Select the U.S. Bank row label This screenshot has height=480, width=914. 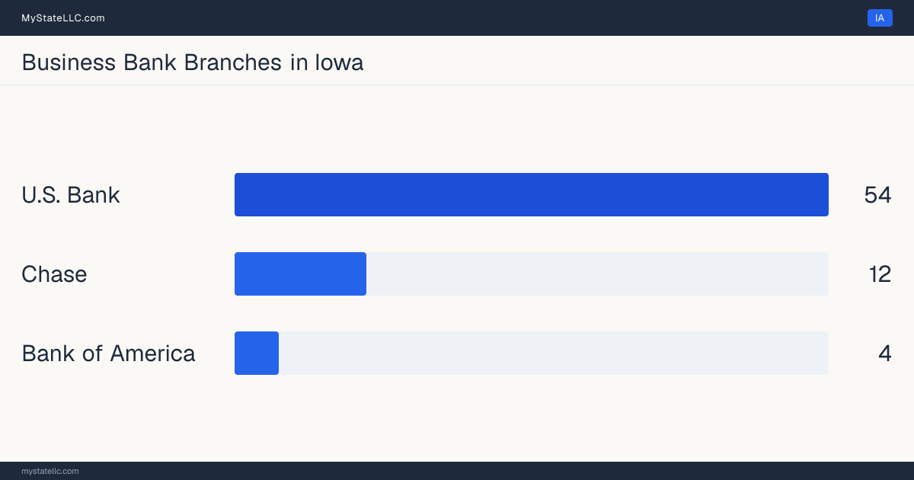[x=71, y=195]
